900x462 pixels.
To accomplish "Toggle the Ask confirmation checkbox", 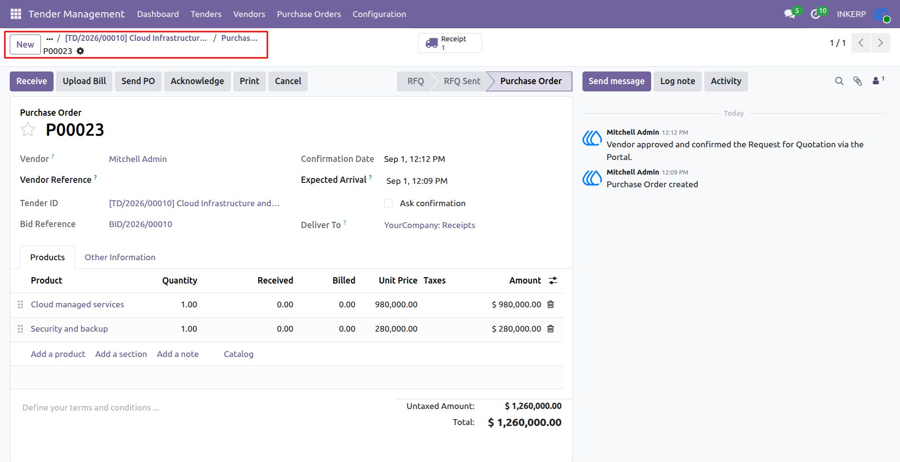I will point(388,203).
